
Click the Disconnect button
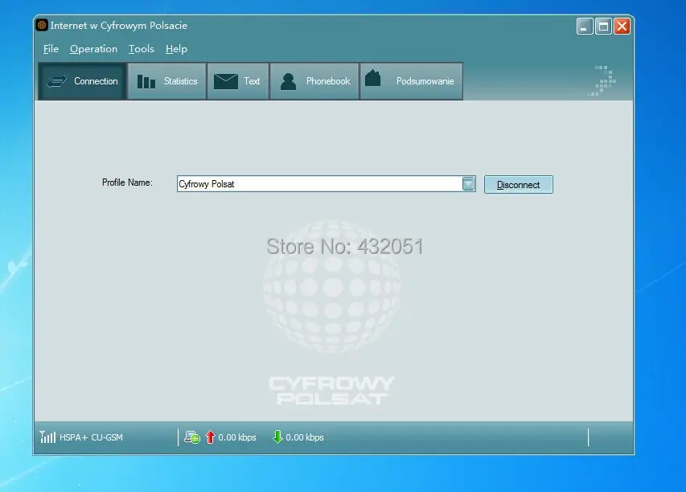point(518,185)
